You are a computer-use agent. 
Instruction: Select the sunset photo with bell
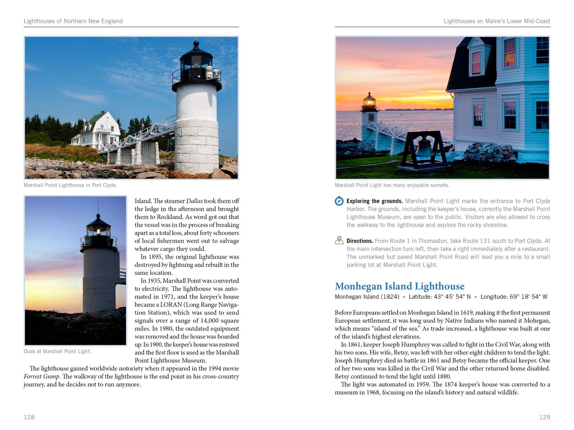(443, 108)
